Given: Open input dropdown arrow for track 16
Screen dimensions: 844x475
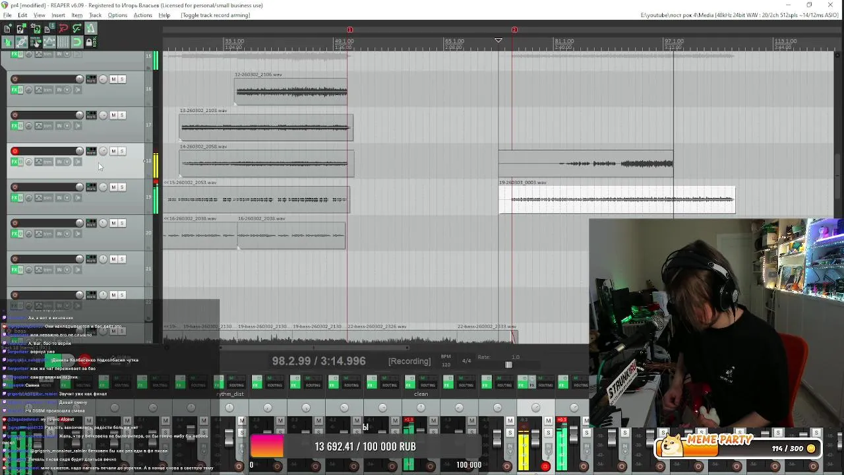Looking at the screenshot, I should 67,90.
